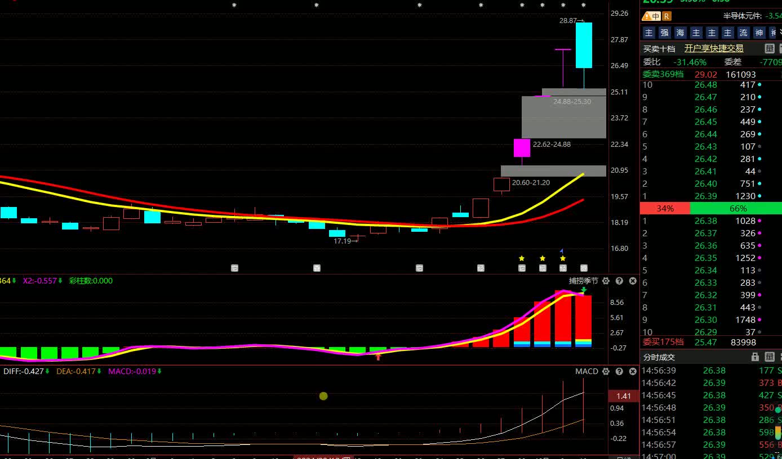Click tall cyan candle under 28.87 label
Viewport: 782px width, 459px height.
584,45
